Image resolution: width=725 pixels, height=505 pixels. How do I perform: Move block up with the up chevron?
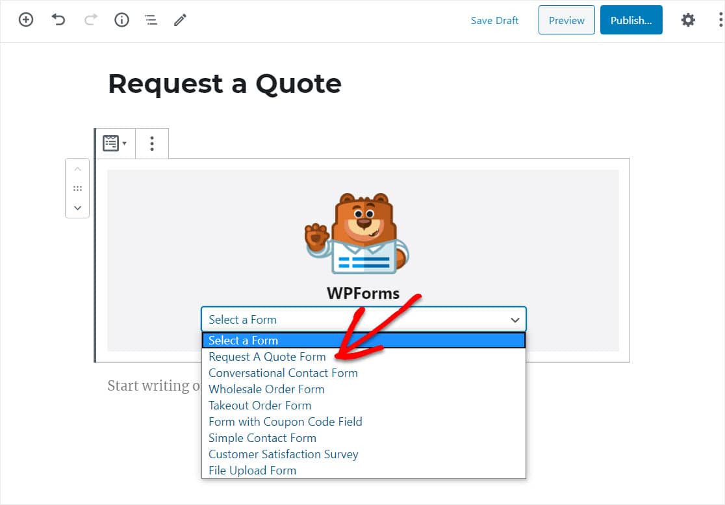(x=78, y=169)
